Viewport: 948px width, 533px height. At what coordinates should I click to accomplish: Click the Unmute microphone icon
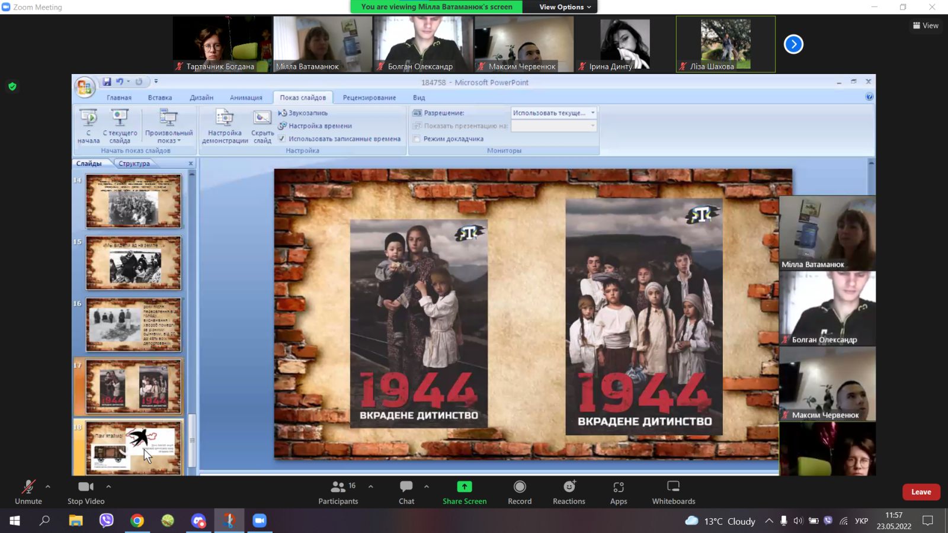(28, 487)
